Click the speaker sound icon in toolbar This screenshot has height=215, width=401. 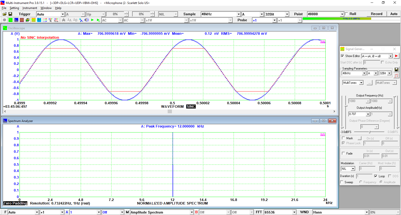coord(87,20)
